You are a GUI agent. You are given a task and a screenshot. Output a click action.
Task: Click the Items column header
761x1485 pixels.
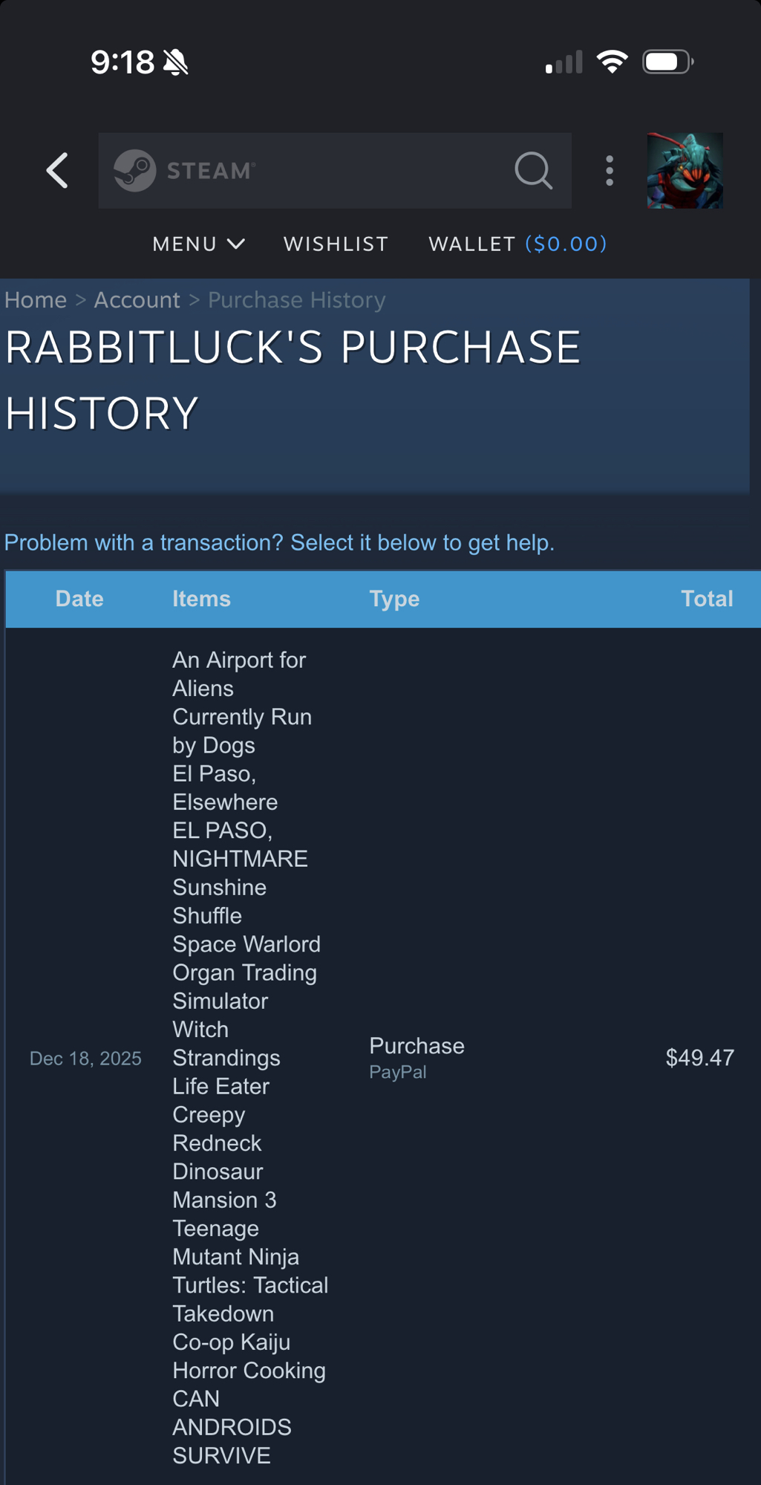(201, 599)
